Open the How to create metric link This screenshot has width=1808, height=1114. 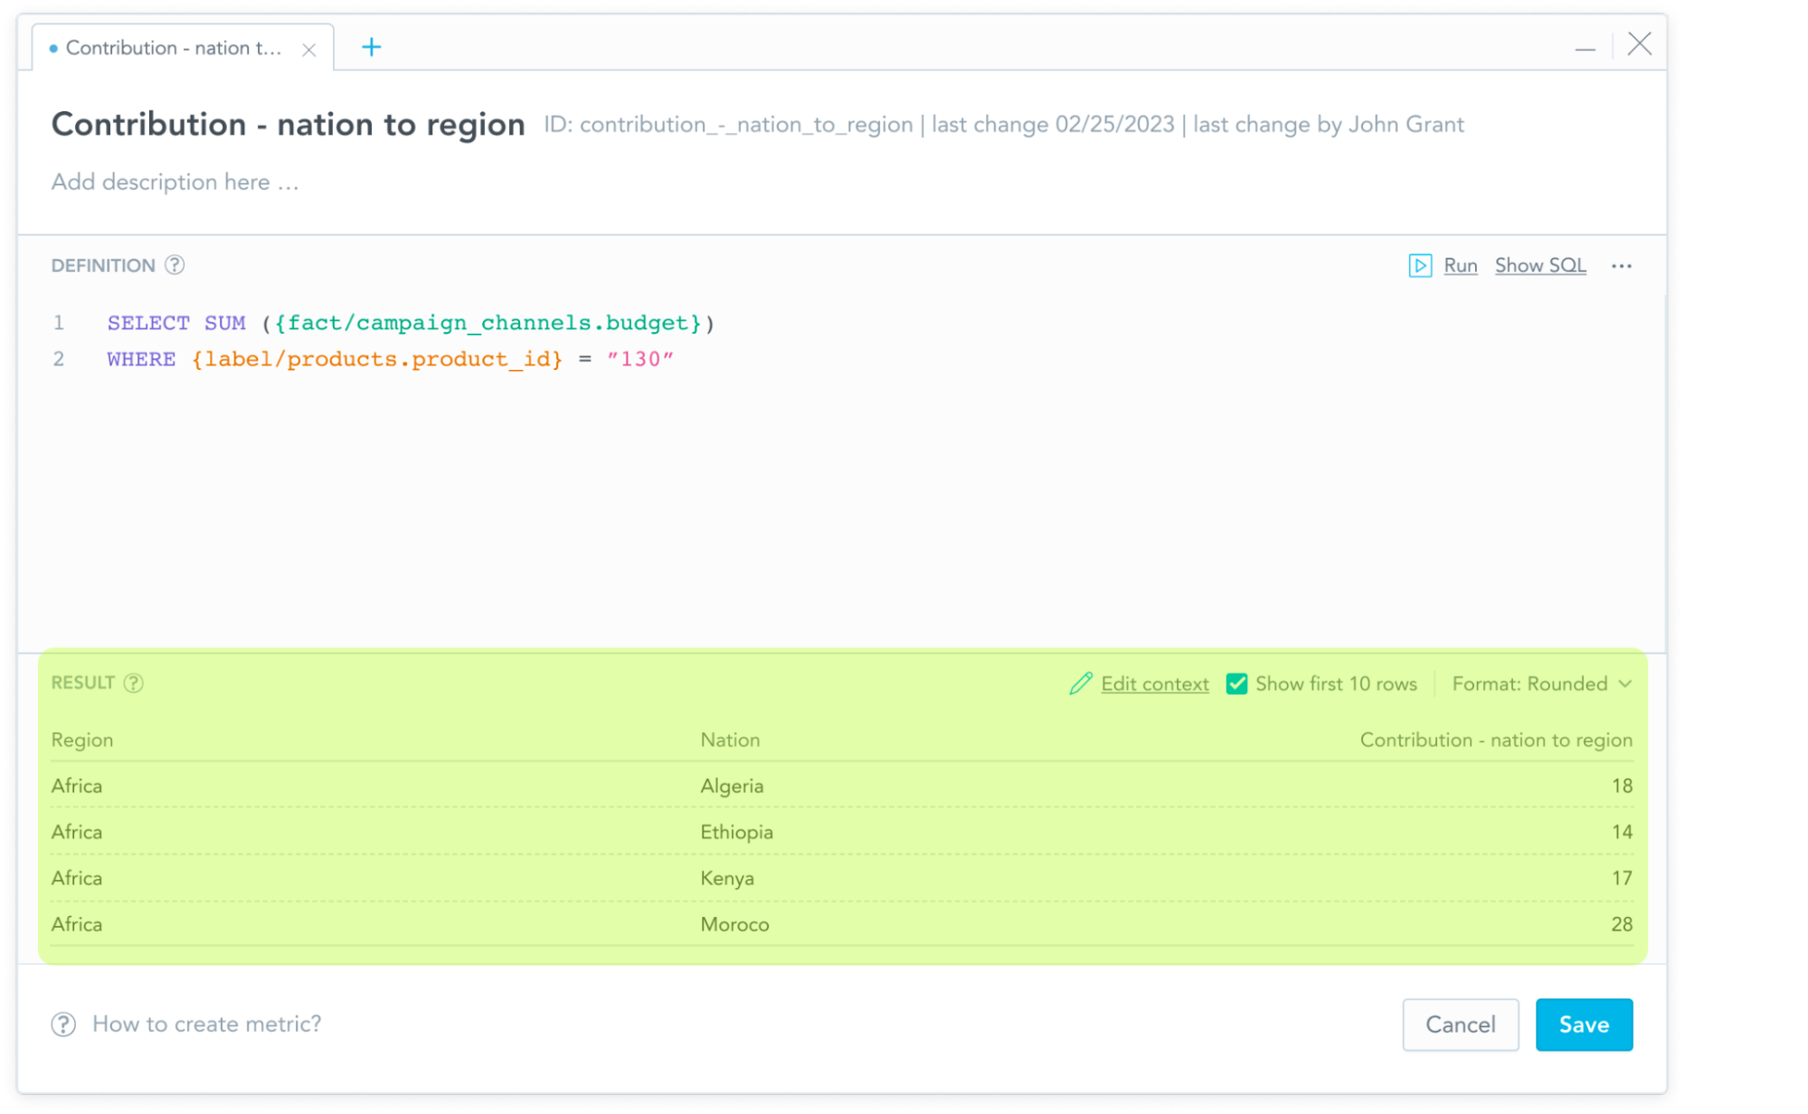tap(206, 1024)
